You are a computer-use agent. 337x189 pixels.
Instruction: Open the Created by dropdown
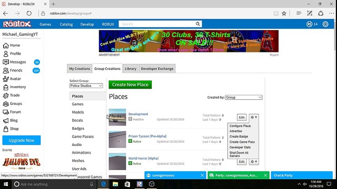(243, 97)
